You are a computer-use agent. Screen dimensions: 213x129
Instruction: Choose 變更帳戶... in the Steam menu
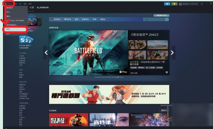[10, 8]
